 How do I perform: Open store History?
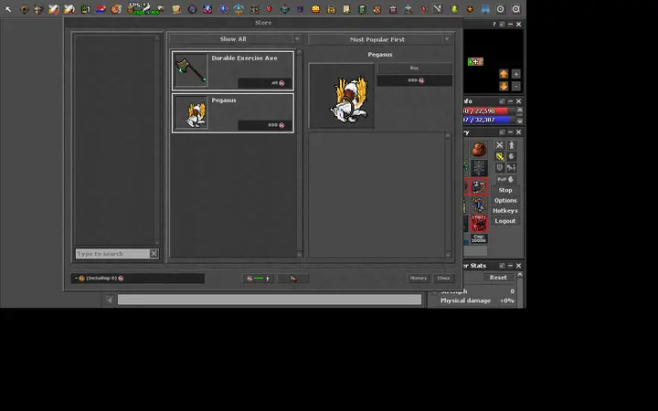[x=419, y=278]
